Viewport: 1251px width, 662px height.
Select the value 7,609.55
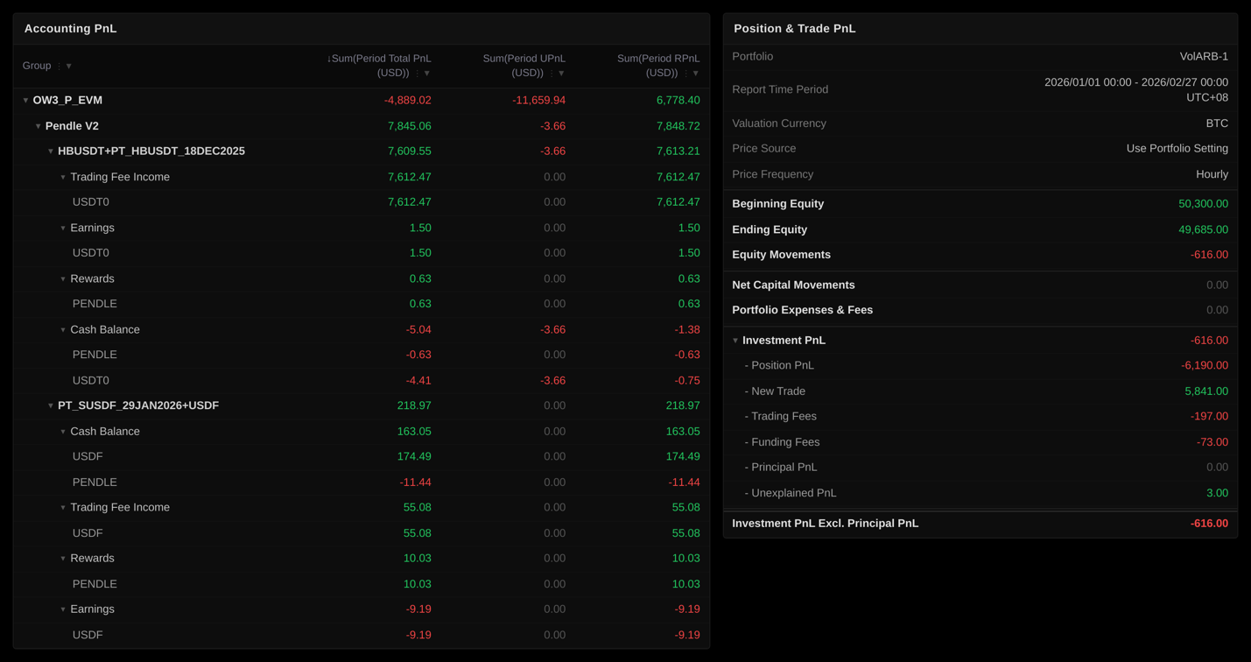[409, 151]
